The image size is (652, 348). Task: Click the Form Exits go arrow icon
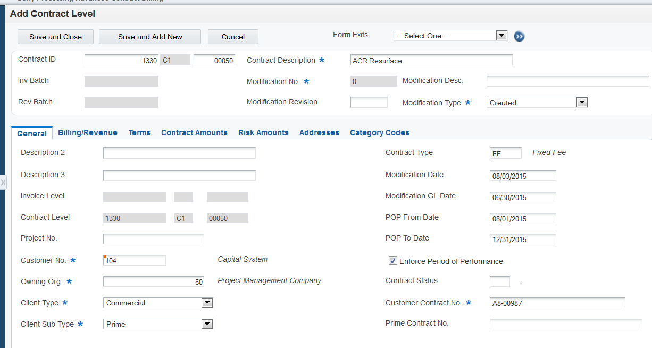[519, 36]
